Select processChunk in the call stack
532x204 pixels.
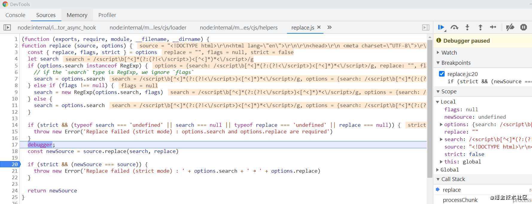point(460,200)
